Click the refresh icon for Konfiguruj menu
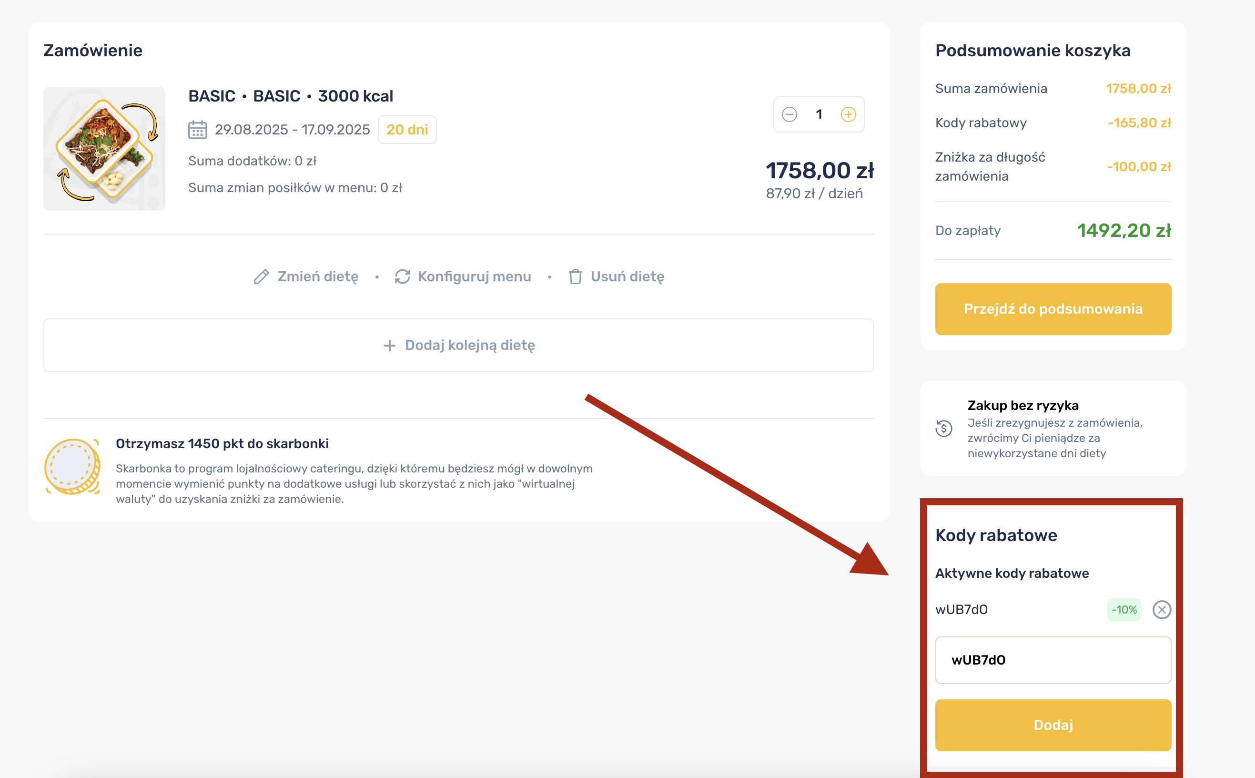The width and height of the screenshot is (1255, 778). click(x=402, y=277)
